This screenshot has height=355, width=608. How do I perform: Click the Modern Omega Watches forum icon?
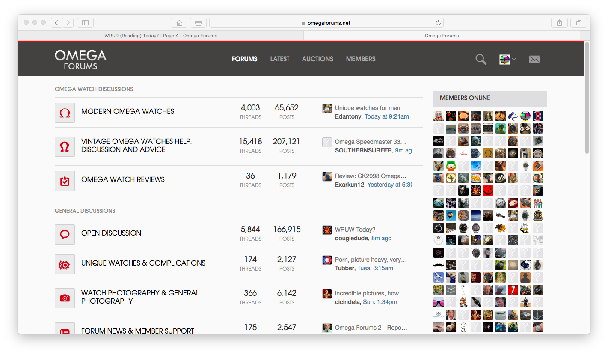65,113
